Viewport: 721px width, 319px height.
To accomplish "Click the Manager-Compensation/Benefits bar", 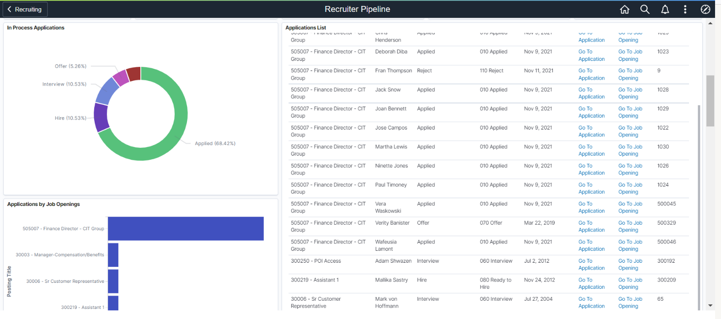I will pyautogui.click(x=113, y=255).
